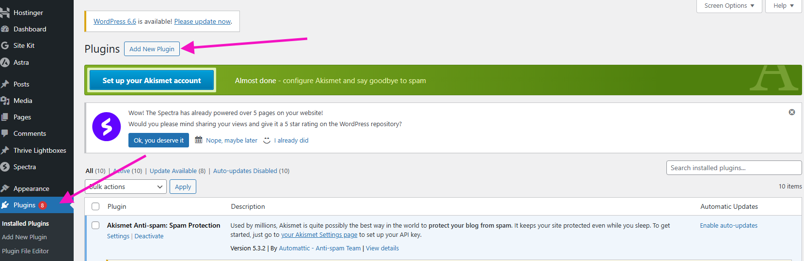
Task: Focus the Search installed plugins field
Action: click(734, 168)
